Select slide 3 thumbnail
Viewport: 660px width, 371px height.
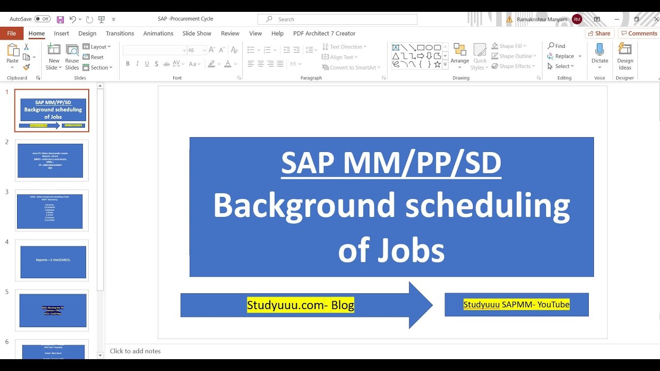52,211
